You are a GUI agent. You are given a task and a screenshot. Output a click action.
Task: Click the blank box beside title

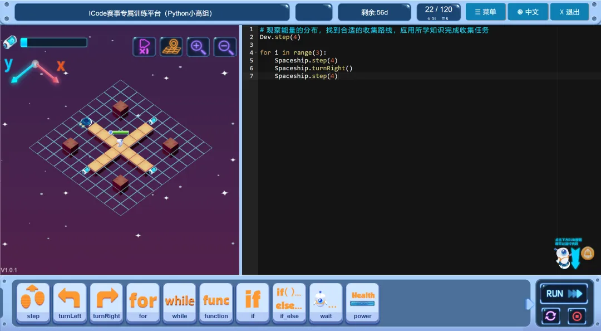click(x=314, y=12)
